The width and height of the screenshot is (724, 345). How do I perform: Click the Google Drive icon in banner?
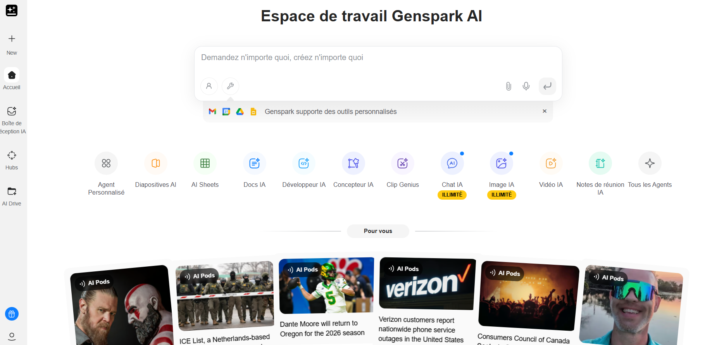(240, 112)
